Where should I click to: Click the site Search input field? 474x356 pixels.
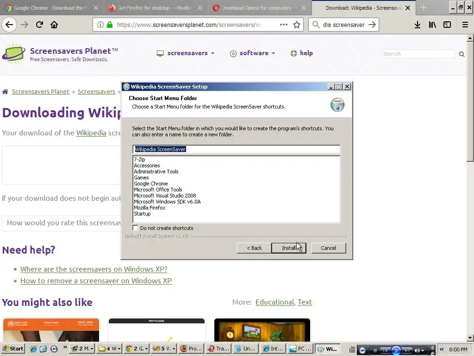(x=418, y=54)
